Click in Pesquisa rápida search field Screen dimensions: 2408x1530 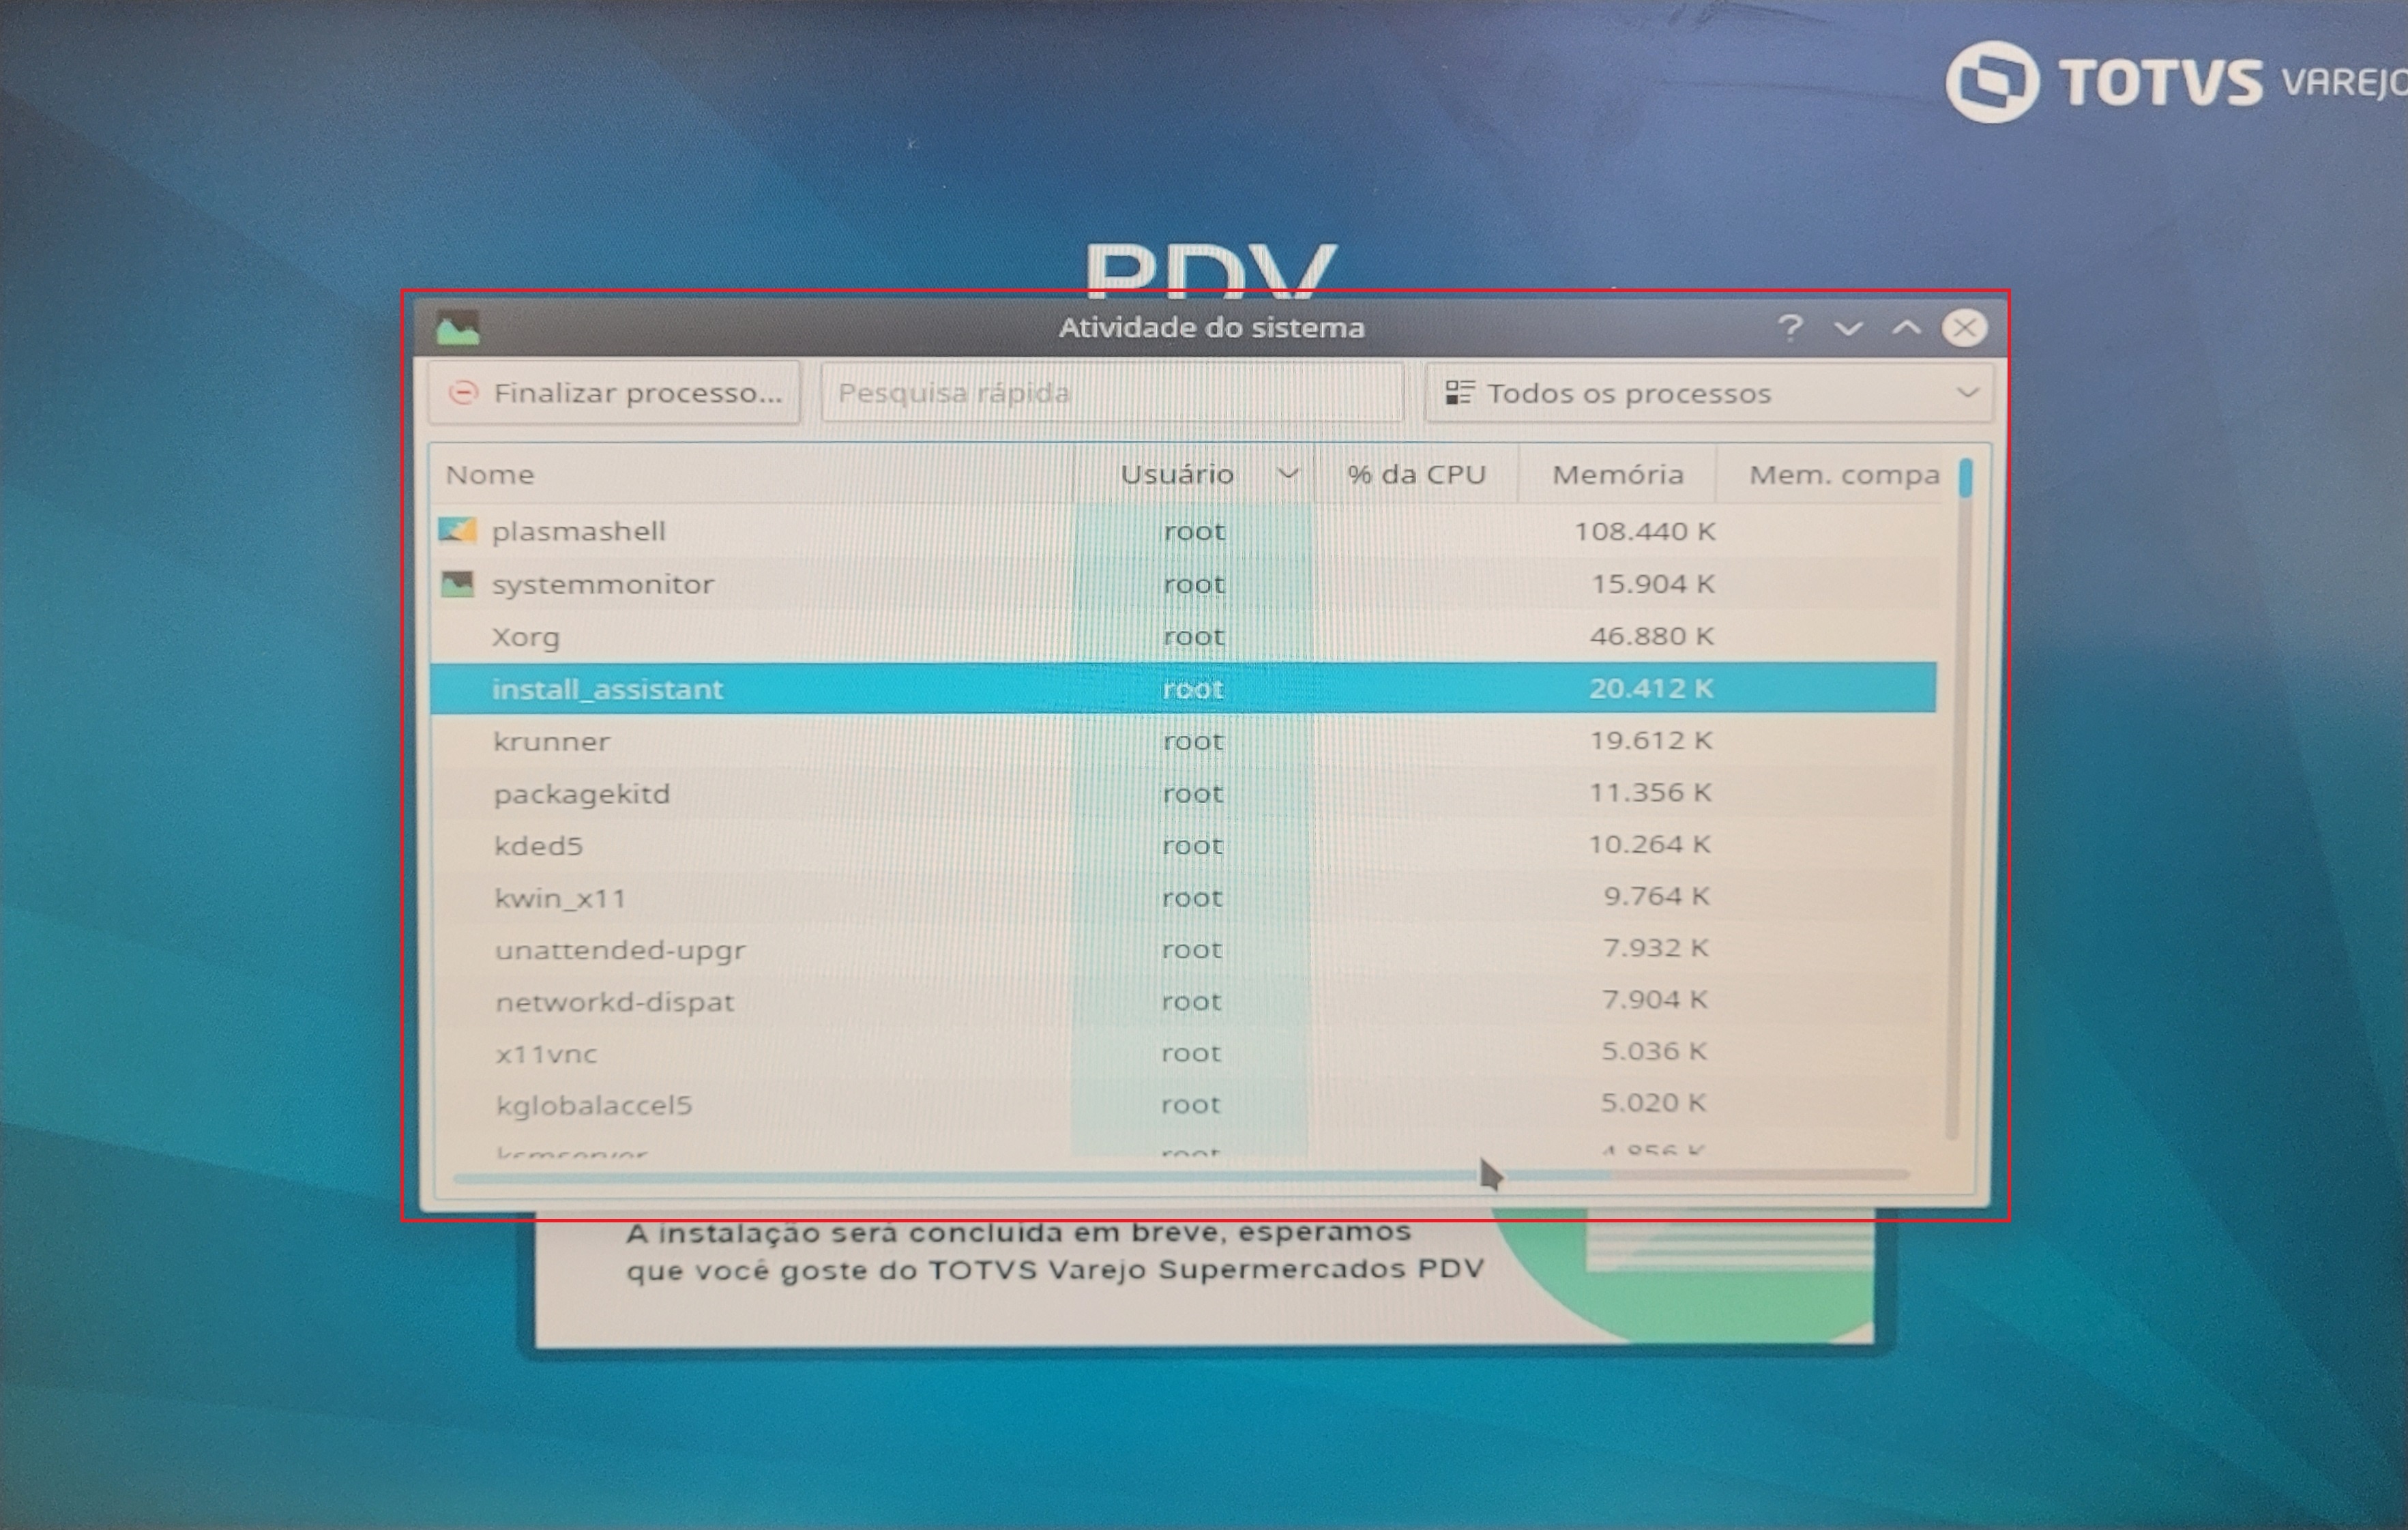tap(1110, 393)
